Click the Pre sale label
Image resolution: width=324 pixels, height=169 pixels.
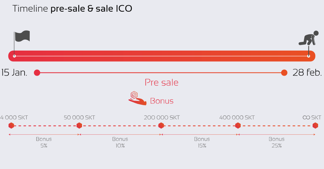pyautogui.click(x=162, y=82)
